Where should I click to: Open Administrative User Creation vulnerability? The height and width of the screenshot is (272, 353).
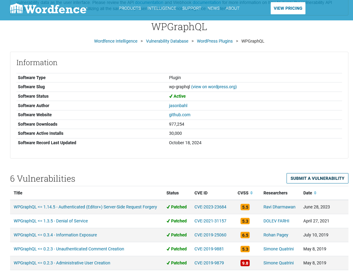62,263
